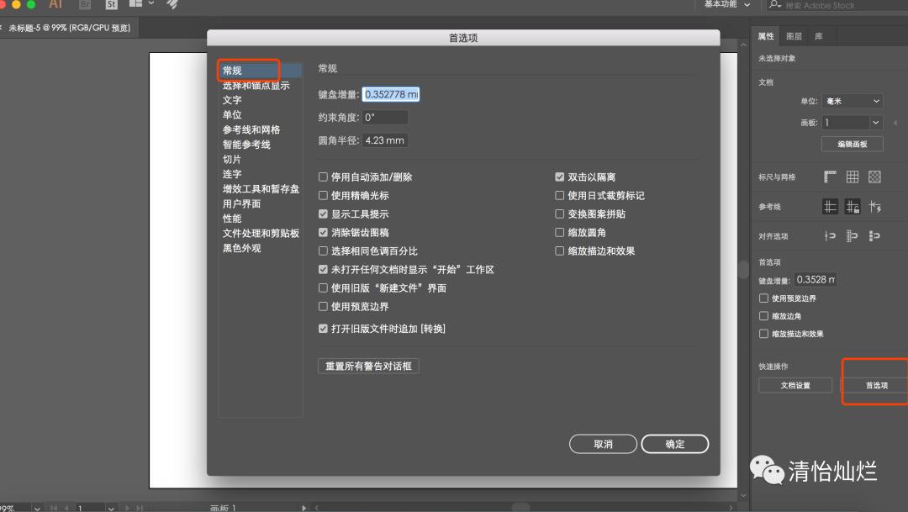Toggle the snap to point icon in 对齐选项
This screenshot has height=512, width=908.
click(x=829, y=235)
